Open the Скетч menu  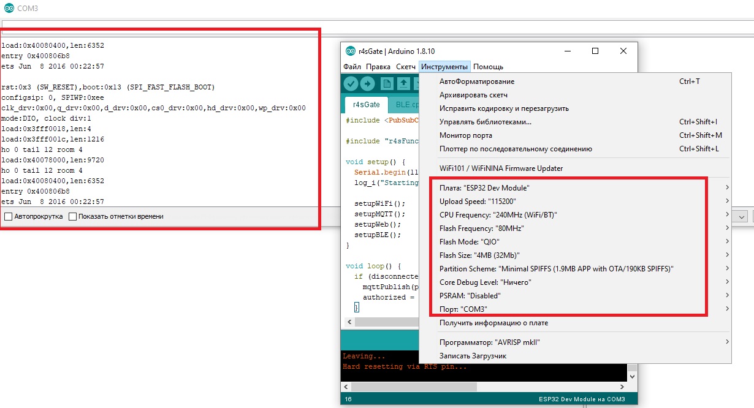pos(406,66)
